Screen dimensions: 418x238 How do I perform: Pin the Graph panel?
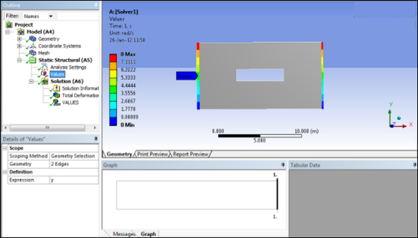click(283, 165)
